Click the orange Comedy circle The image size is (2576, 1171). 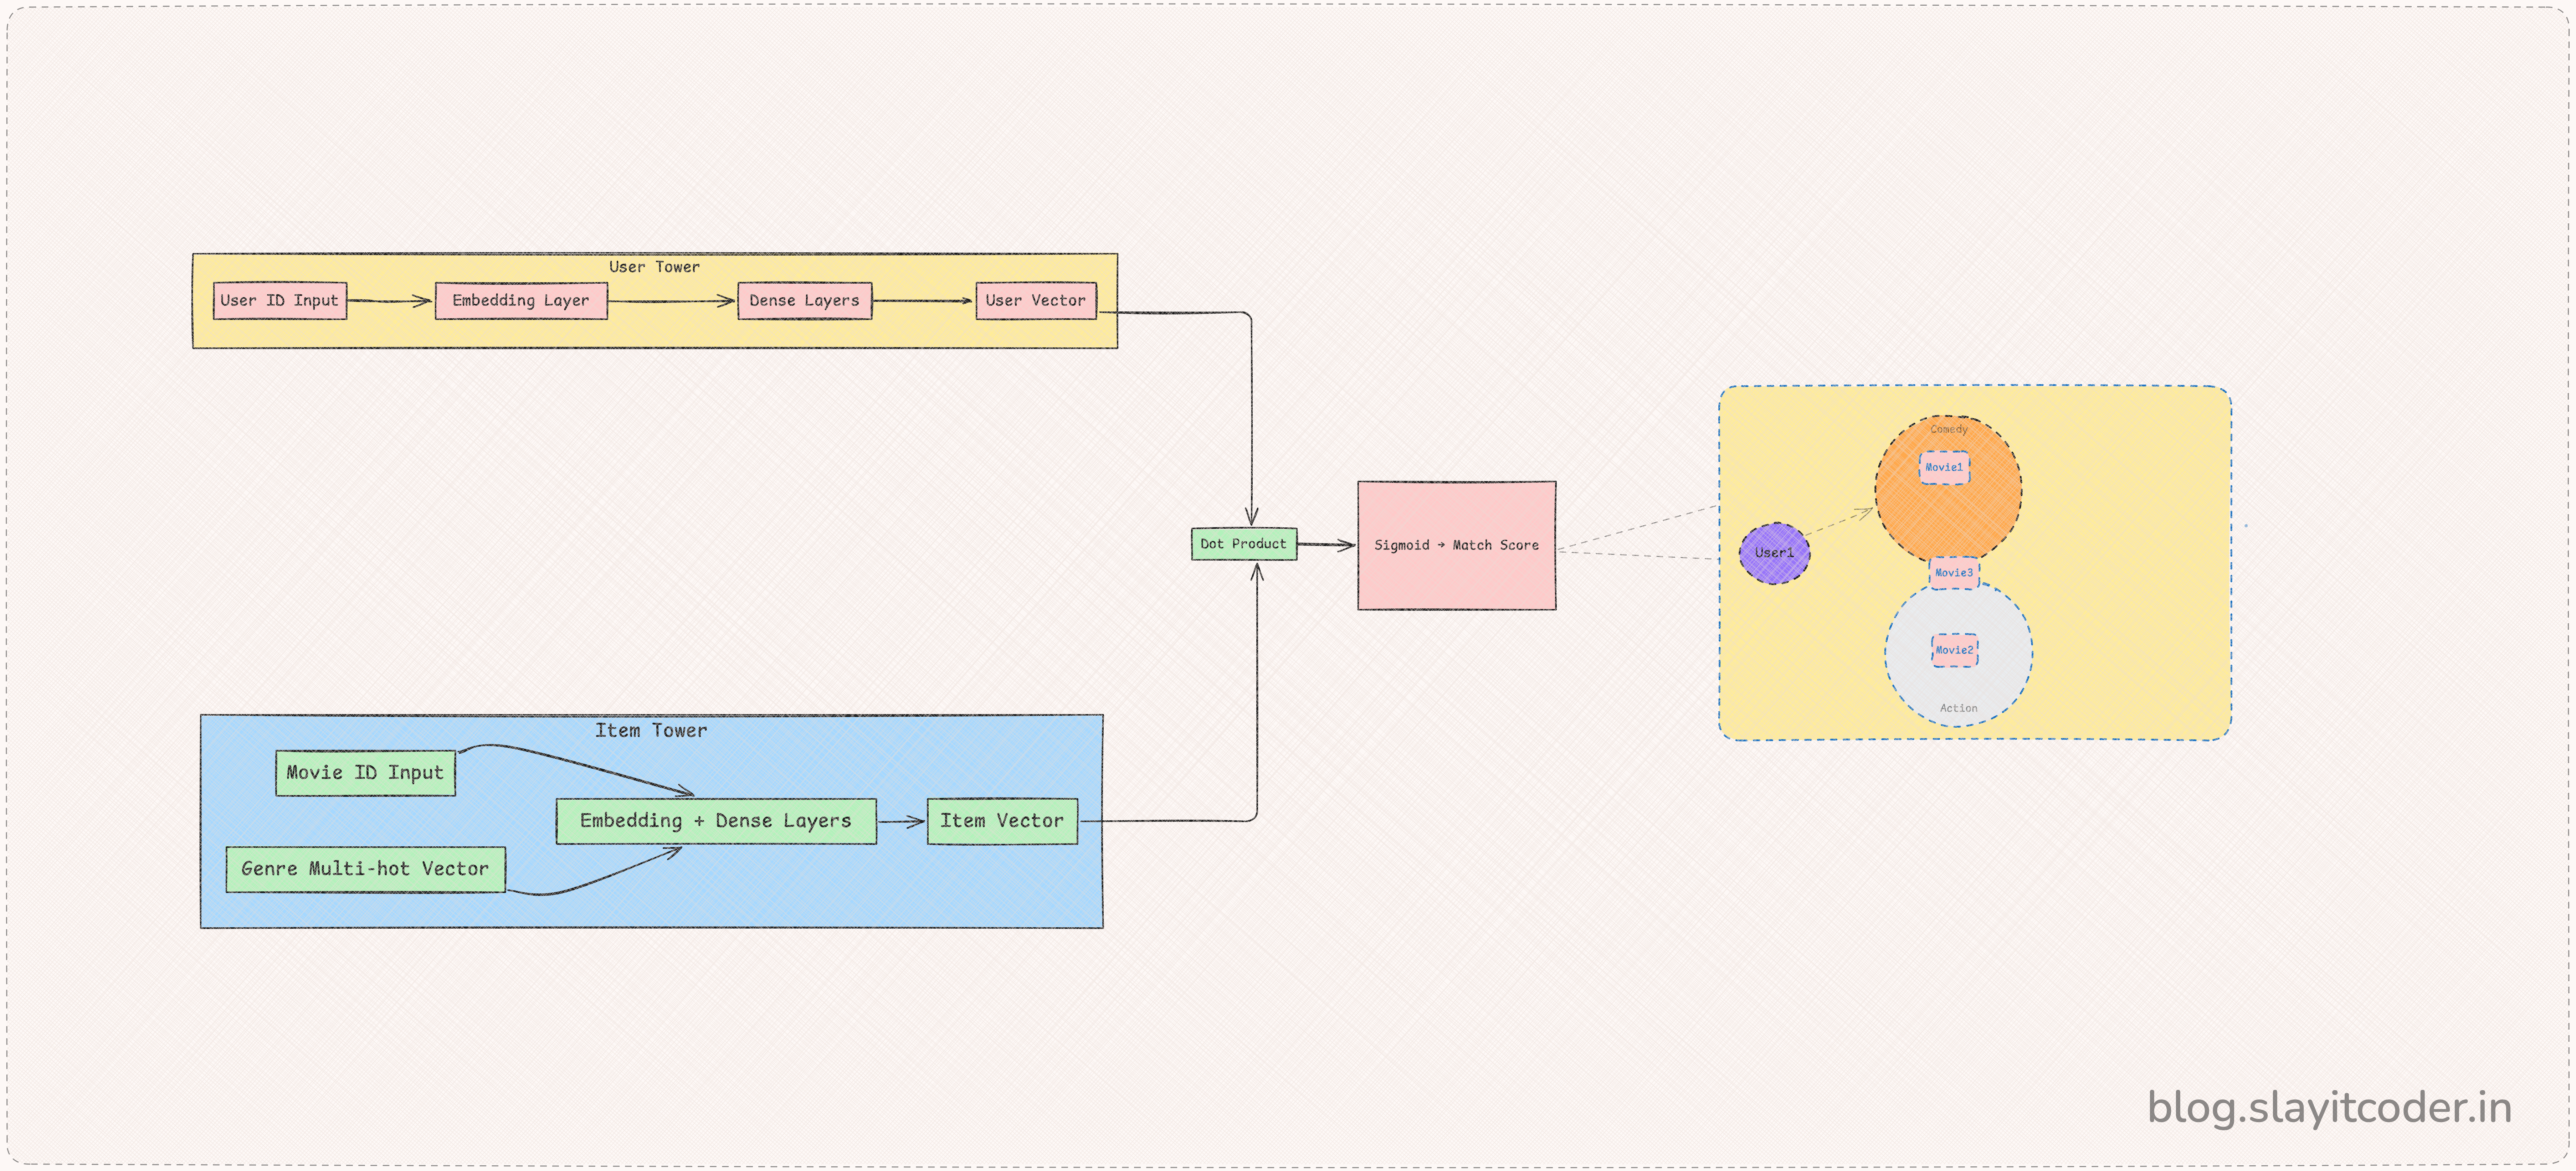1948,515
